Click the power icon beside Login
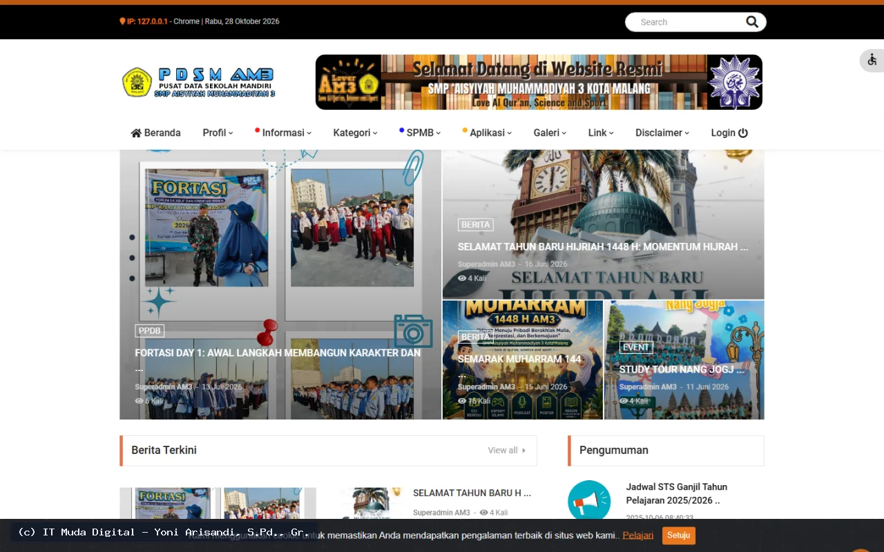 click(743, 133)
